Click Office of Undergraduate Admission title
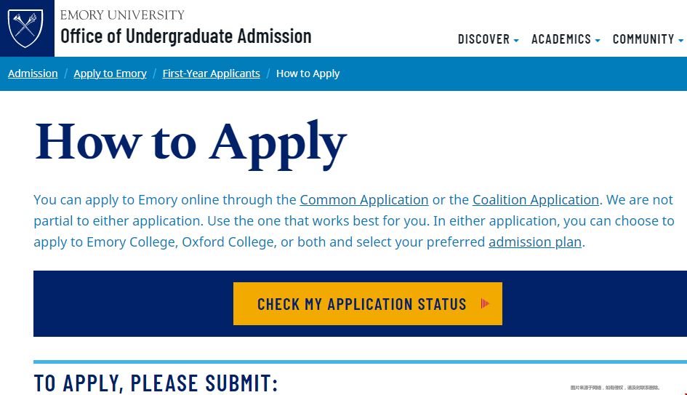687x395 pixels. pyautogui.click(x=186, y=36)
